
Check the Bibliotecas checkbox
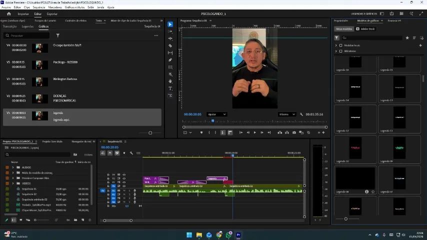click(x=340, y=51)
